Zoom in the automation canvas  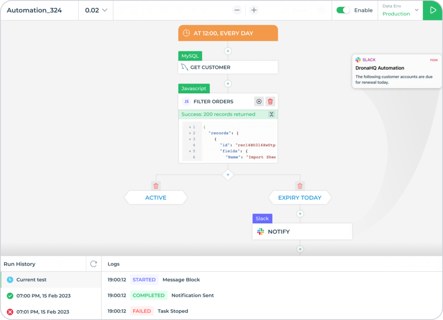254,10
